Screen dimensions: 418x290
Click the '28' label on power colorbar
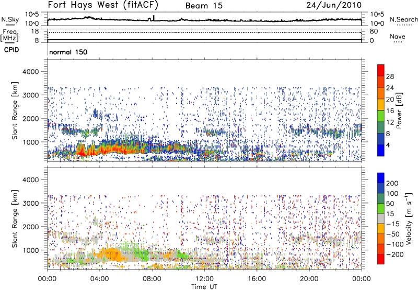[x=390, y=76]
